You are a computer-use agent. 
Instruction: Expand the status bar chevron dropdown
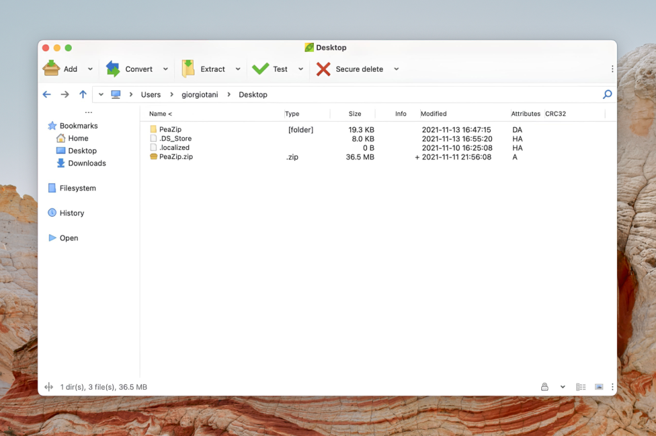tap(562, 387)
